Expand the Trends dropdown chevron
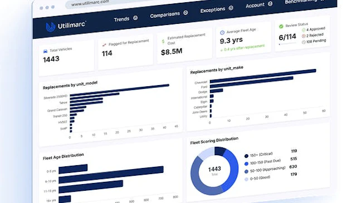This screenshot has height=203, width=362. [135, 18]
